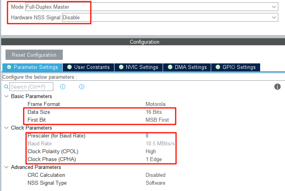Image resolution: width=285 pixels, height=191 pixels.
Task: Open the Mode dropdown
Action: pyautogui.click(x=152, y=7)
